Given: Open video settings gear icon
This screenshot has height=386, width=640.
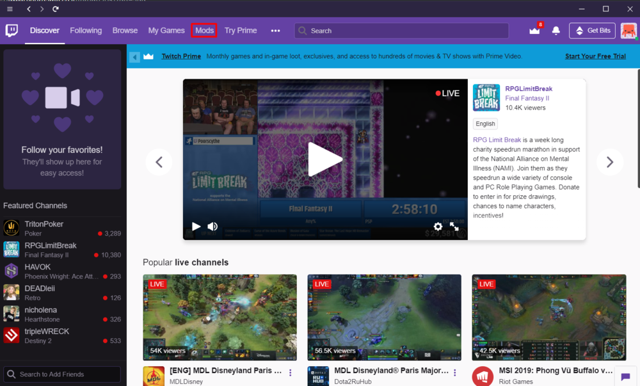Looking at the screenshot, I should coord(438,227).
